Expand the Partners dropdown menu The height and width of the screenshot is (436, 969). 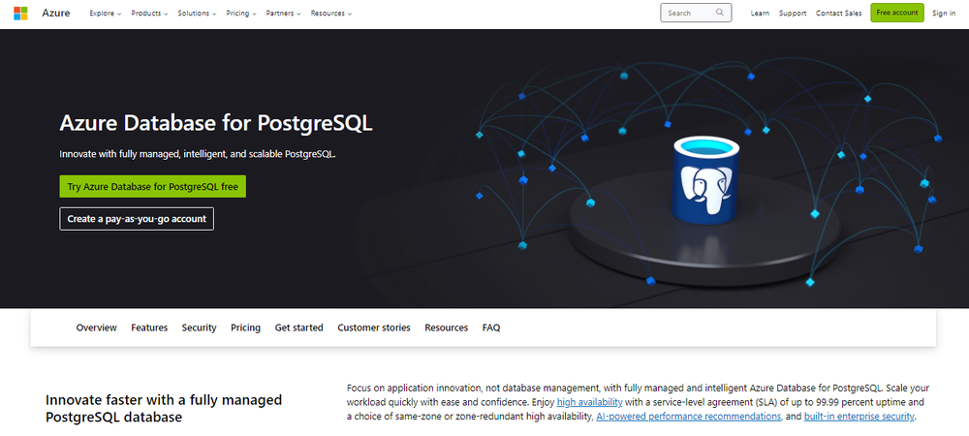click(x=284, y=13)
